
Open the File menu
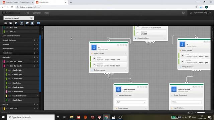click(x=27, y=13)
